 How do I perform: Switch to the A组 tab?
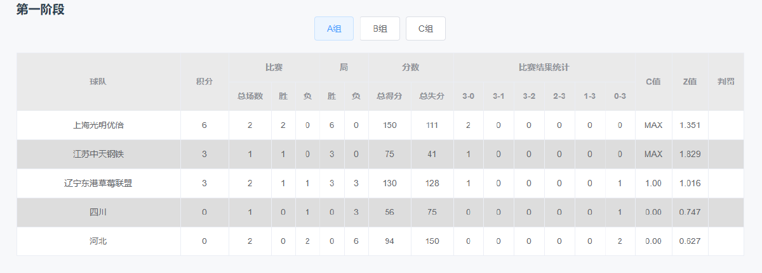click(x=334, y=29)
